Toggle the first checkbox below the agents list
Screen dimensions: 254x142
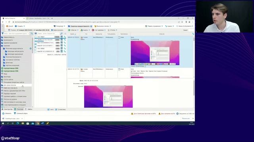tap(48, 110)
